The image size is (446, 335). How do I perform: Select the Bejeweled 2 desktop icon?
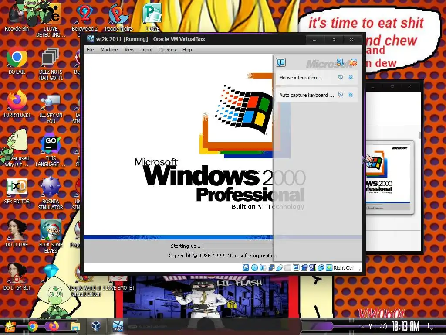click(x=84, y=18)
